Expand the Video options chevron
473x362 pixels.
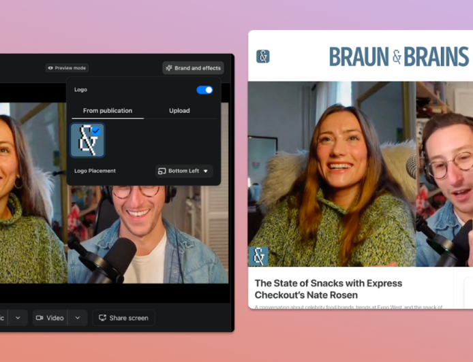pos(78,318)
